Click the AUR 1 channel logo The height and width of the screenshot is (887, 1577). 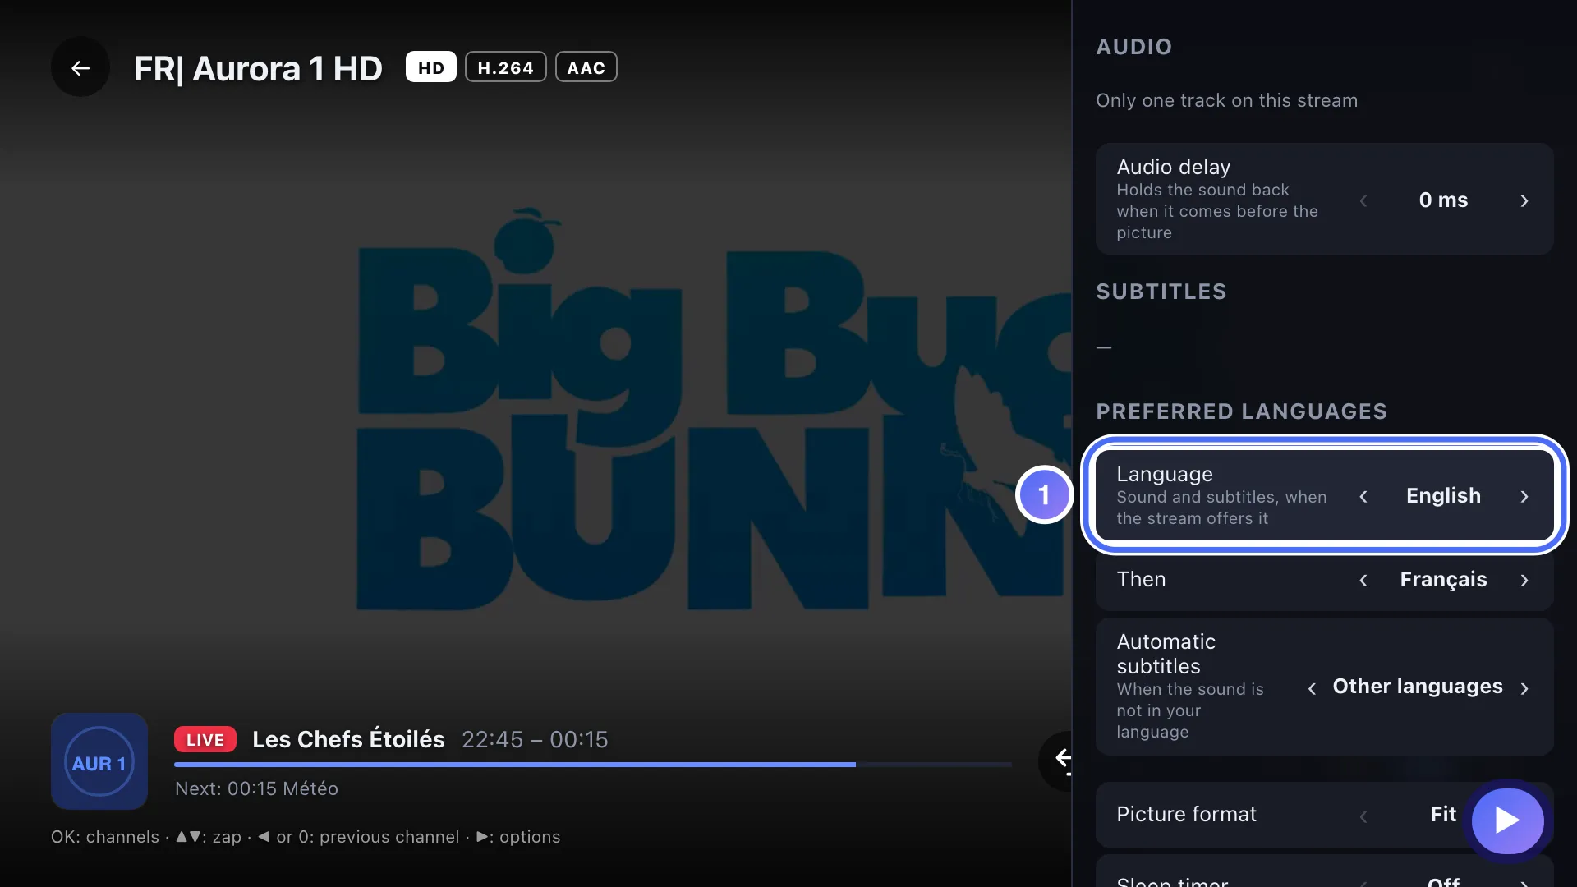click(99, 762)
